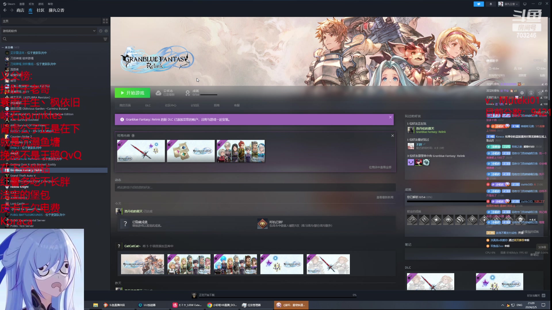The image size is (552, 310).
Task: Open the Steam announcements megaphone
Action: point(479,4)
